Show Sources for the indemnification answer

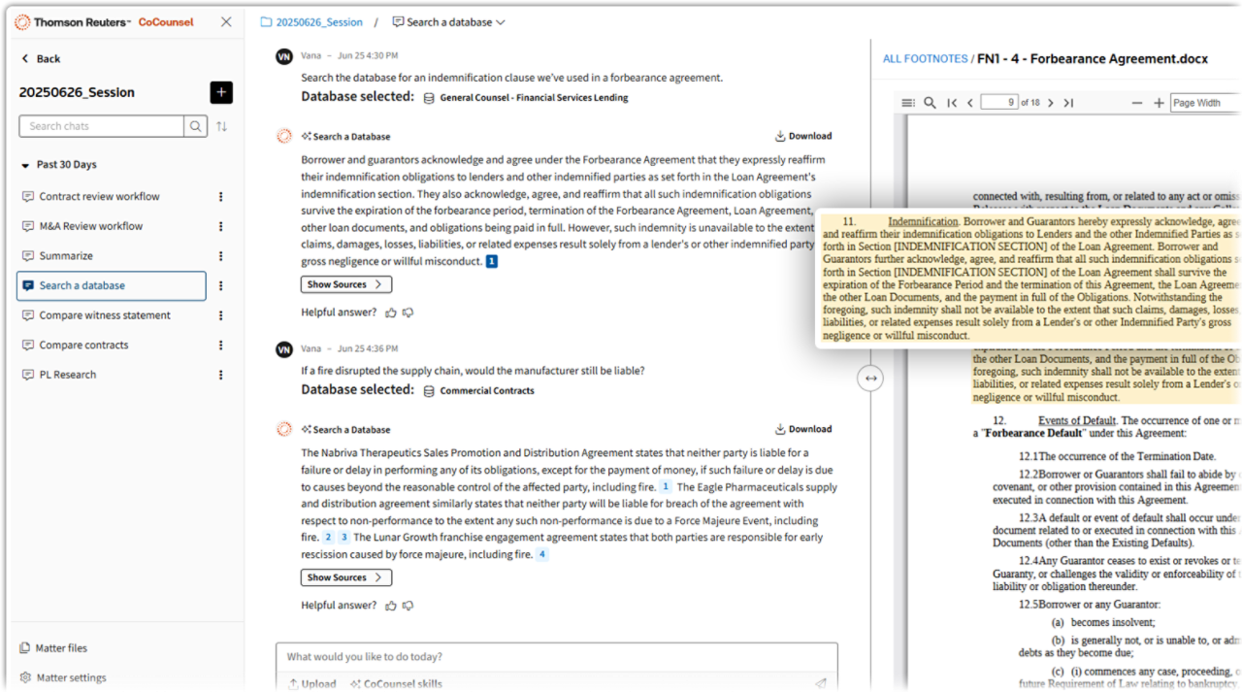coord(346,284)
